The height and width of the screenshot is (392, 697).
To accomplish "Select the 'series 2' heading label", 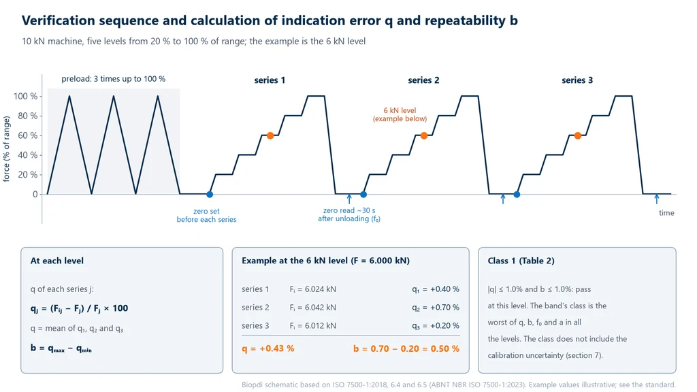I will (423, 80).
